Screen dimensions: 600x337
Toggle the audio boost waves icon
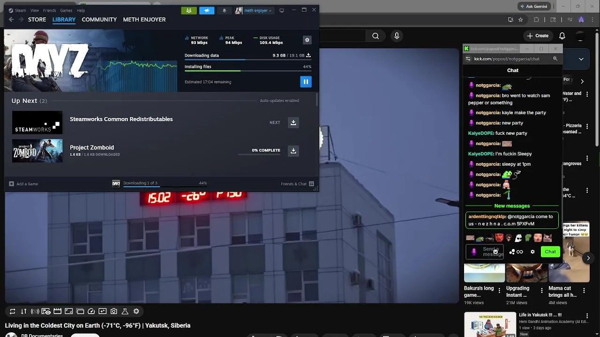pyautogui.click(x=35, y=311)
